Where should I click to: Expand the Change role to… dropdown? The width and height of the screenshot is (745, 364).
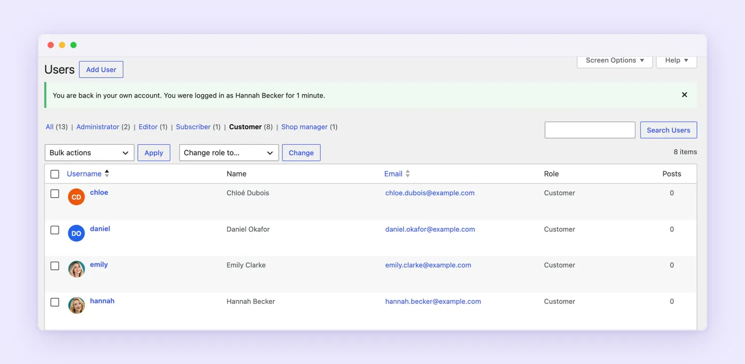(229, 153)
